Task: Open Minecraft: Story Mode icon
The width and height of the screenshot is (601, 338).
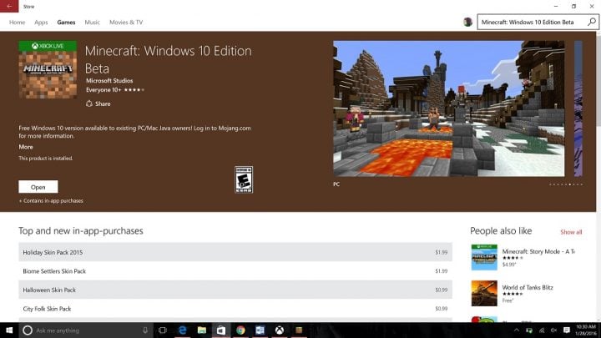Action: [484, 258]
